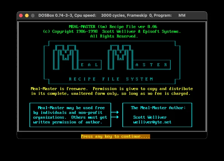
Task: Click 'Meal-Master may be used free' line
Action: pyautogui.click(x=71, y=108)
